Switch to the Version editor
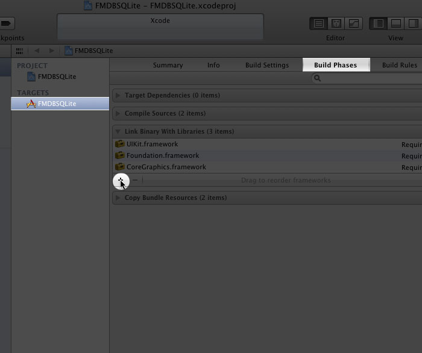 pos(354,23)
